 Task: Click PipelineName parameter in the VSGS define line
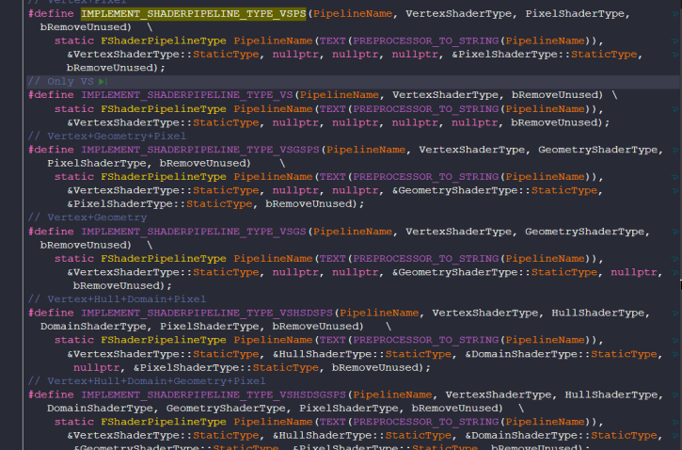(353, 232)
